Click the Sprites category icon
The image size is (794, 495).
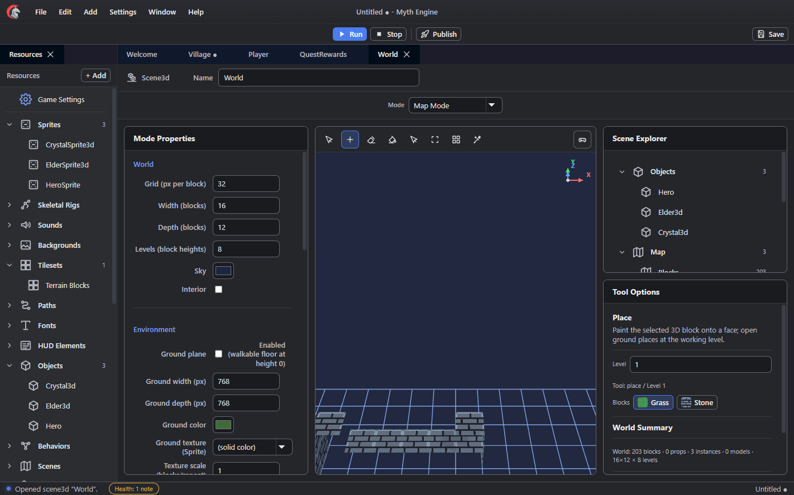(26, 124)
